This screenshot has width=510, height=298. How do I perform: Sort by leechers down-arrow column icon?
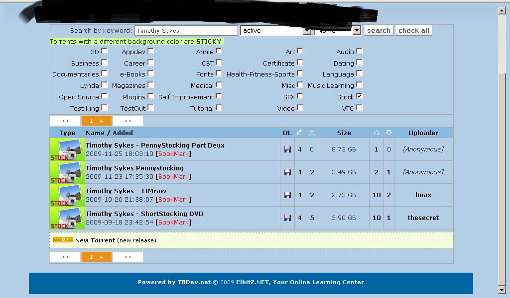click(388, 133)
